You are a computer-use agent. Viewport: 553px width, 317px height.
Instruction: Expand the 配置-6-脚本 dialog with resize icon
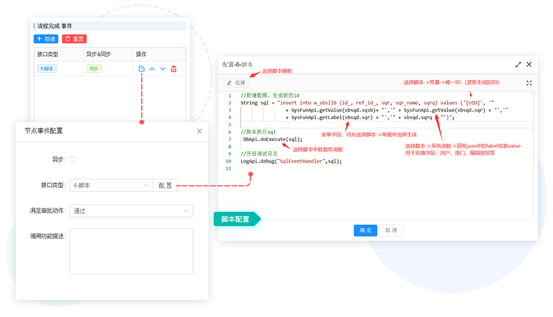(518, 65)
